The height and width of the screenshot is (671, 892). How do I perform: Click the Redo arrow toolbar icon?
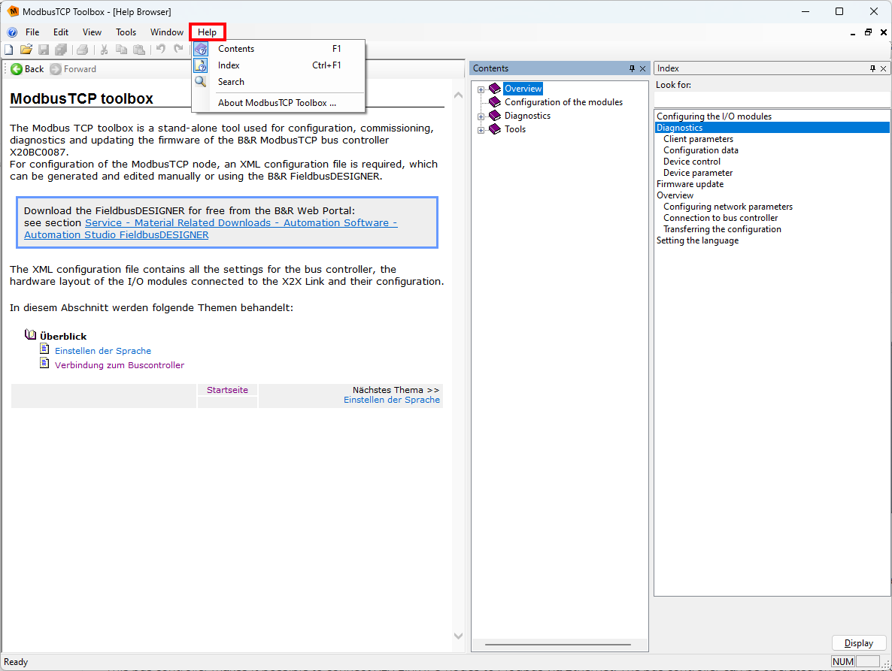click(x=179, y=50)
